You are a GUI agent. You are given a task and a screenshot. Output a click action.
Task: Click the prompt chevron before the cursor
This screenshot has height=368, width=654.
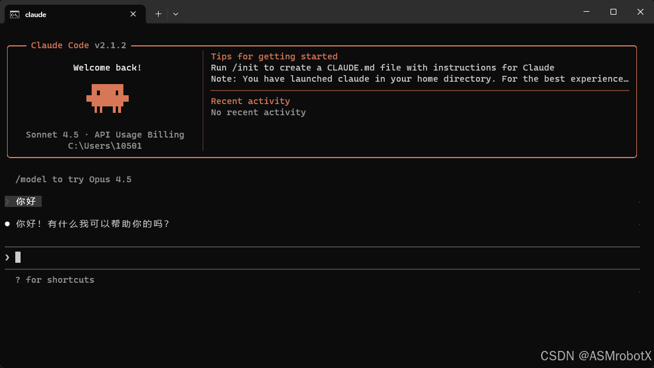click(7, 257)
